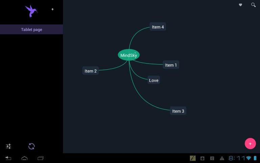Select the central MindSky node
Image resolution: width=260 pixels, height=163 pixels.
(x=129, y=55)
